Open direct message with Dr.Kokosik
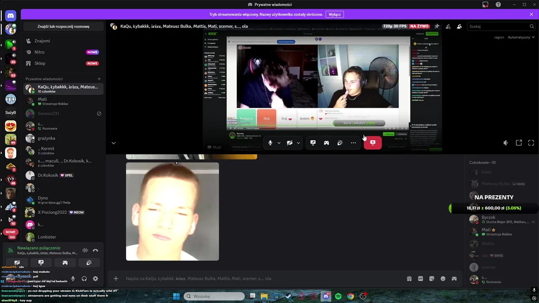The width and height of the screenshot is (539, 303). click(63, 175)
